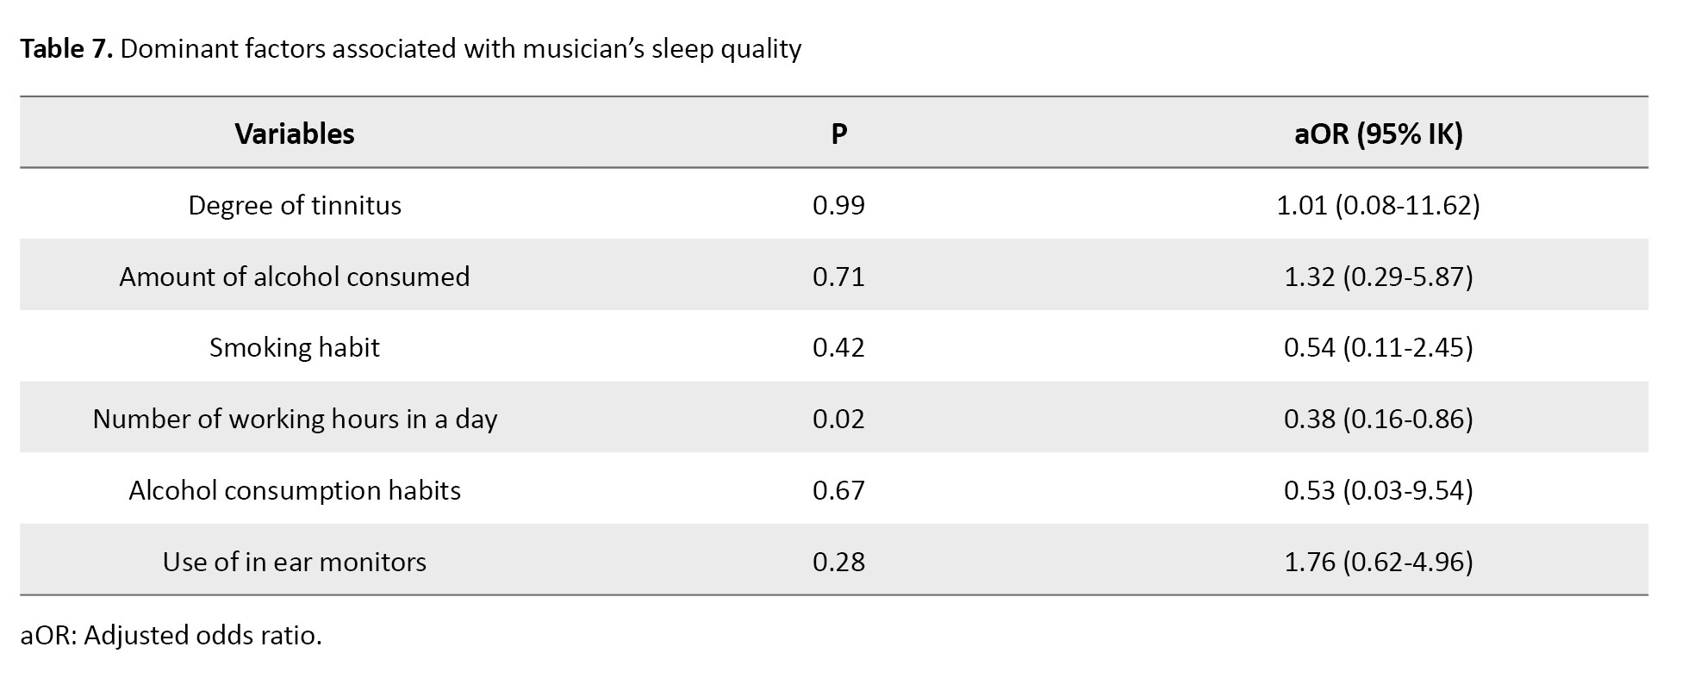Click the aOR value 0.38 (0.16-0.86)
Screen dimensions: 1682x678
1378,419
